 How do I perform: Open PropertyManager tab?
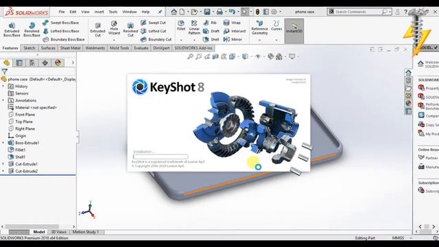click(x=19, y=62)
